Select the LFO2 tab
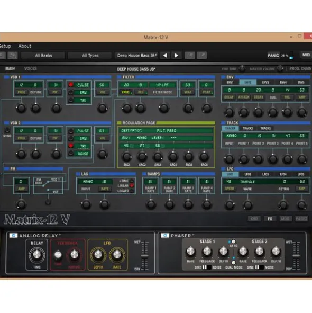This screenshot has width=312, height=313. coord(247,174)
